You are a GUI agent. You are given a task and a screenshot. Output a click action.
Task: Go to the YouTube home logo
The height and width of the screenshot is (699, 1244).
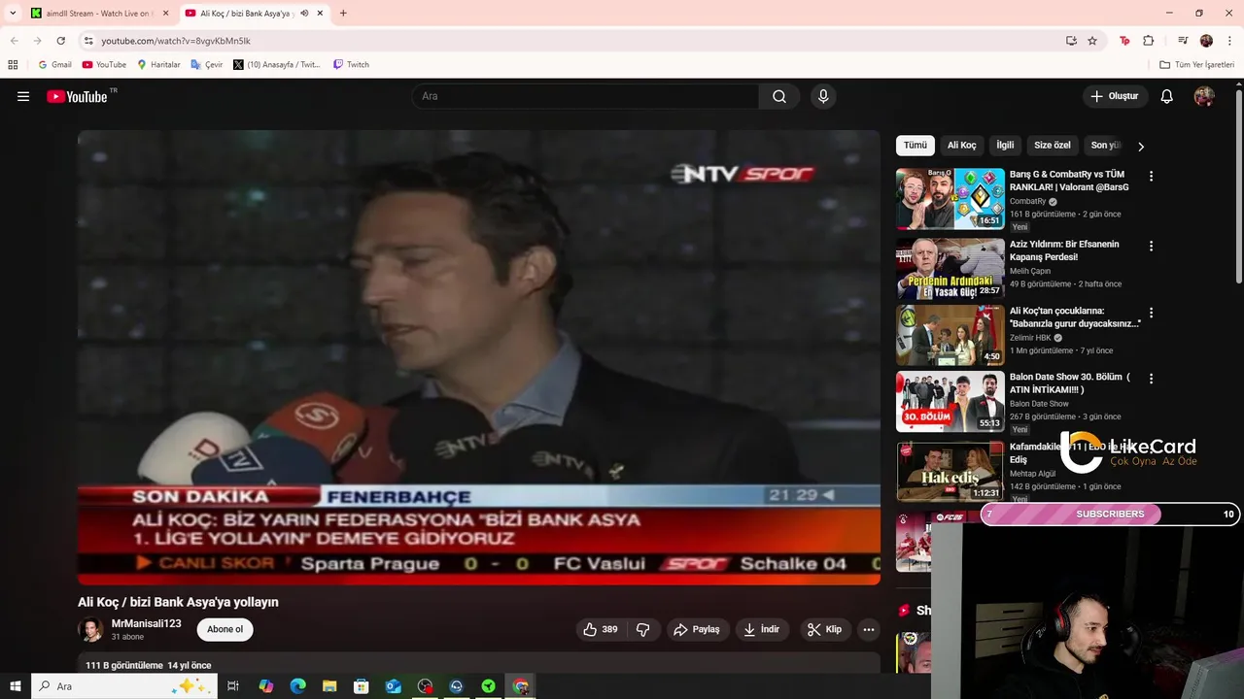point(78,96)
